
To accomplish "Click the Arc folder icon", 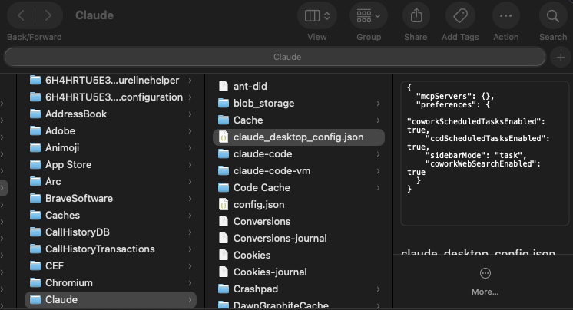I will point(35,181).
